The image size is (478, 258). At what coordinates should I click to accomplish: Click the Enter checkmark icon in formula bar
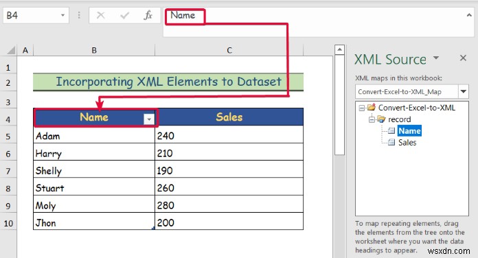tap(124, 15)
